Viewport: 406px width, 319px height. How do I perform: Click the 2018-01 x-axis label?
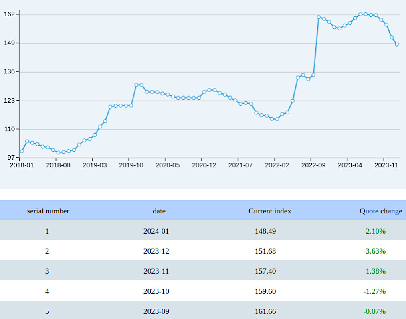pyautogui.click(x=22, y=165)
